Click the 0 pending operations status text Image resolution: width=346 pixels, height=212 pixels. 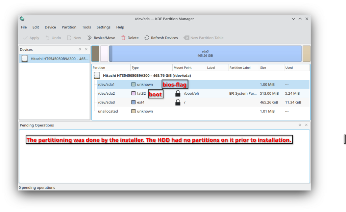(x=37, y=188)
